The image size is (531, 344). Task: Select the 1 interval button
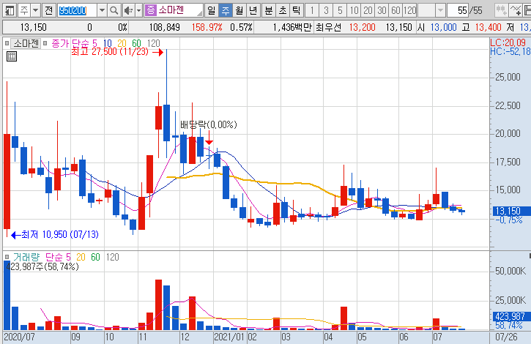[x=312, y=10]
